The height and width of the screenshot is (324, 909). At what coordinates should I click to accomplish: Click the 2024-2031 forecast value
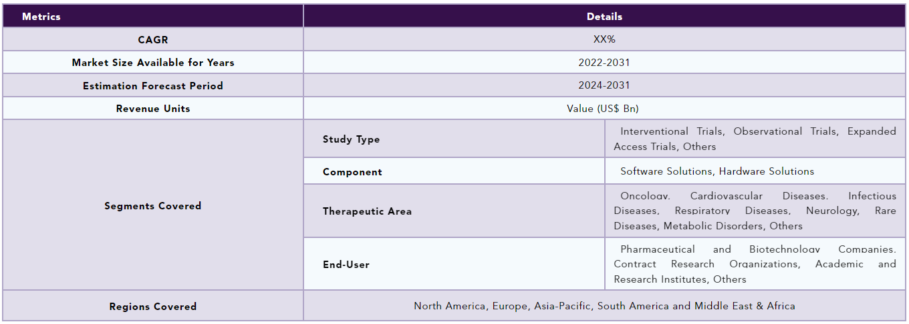coord(604,85)
